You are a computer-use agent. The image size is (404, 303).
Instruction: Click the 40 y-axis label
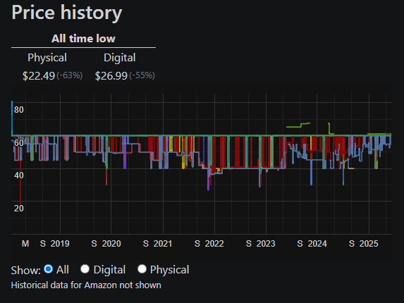pos(19,175)
